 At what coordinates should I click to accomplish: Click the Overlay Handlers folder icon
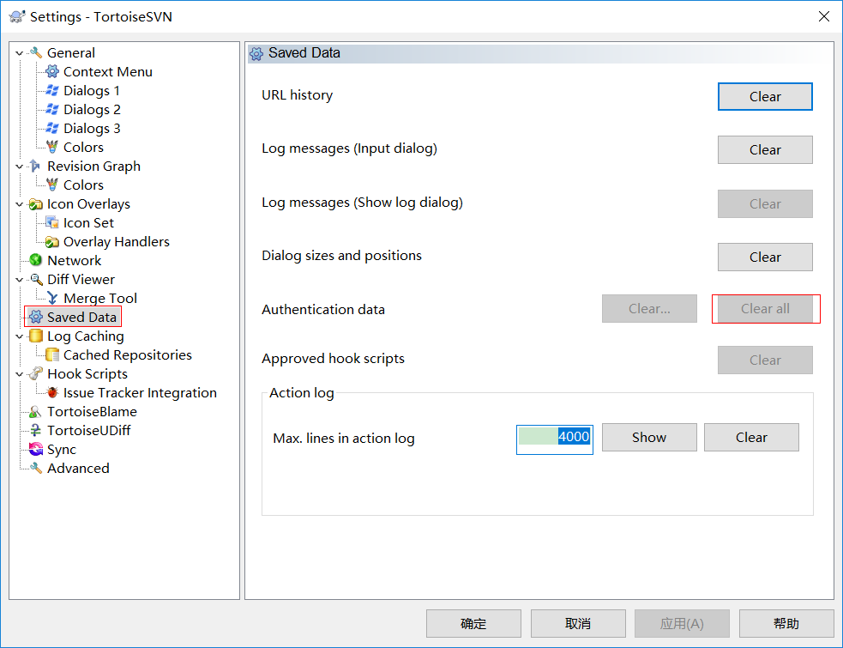[52, 242]
